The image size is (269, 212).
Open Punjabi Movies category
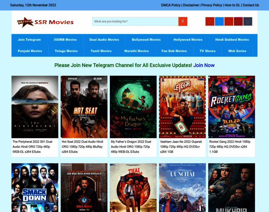(x=30, y=51)
